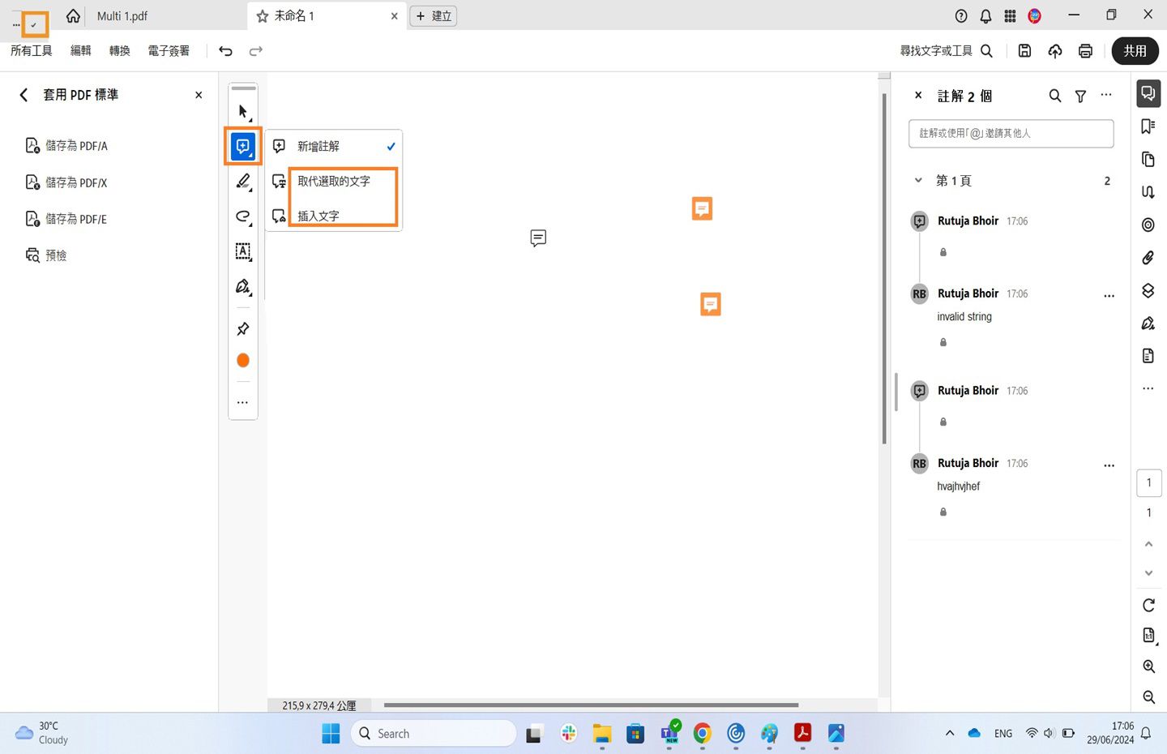Click the document vertical scrollbar

884,268
